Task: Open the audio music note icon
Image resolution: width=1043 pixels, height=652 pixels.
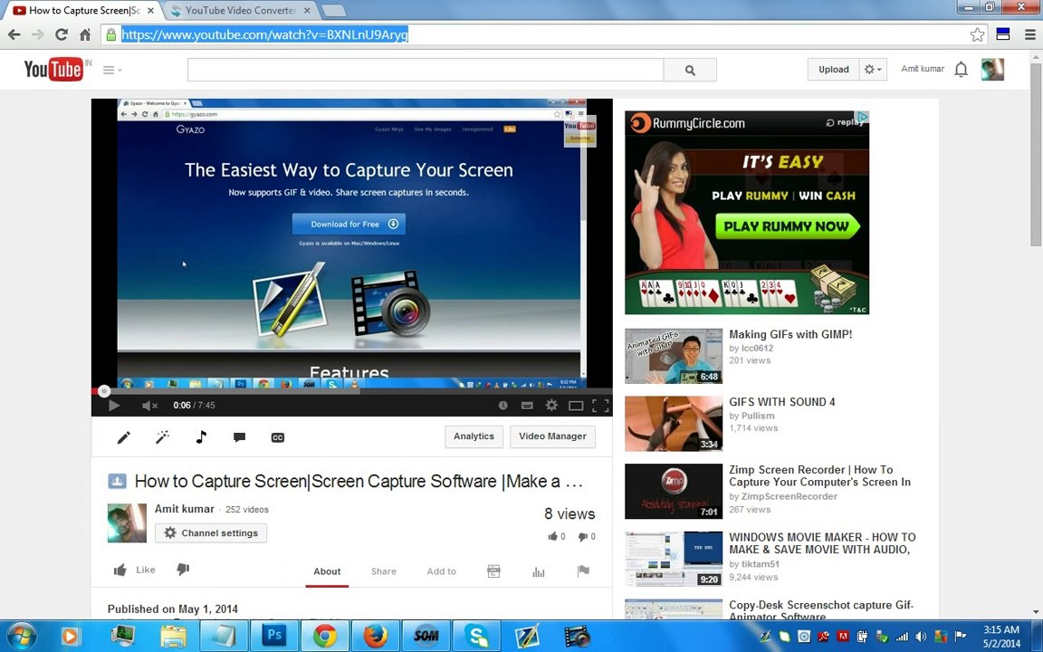Action: click(201, 436)
